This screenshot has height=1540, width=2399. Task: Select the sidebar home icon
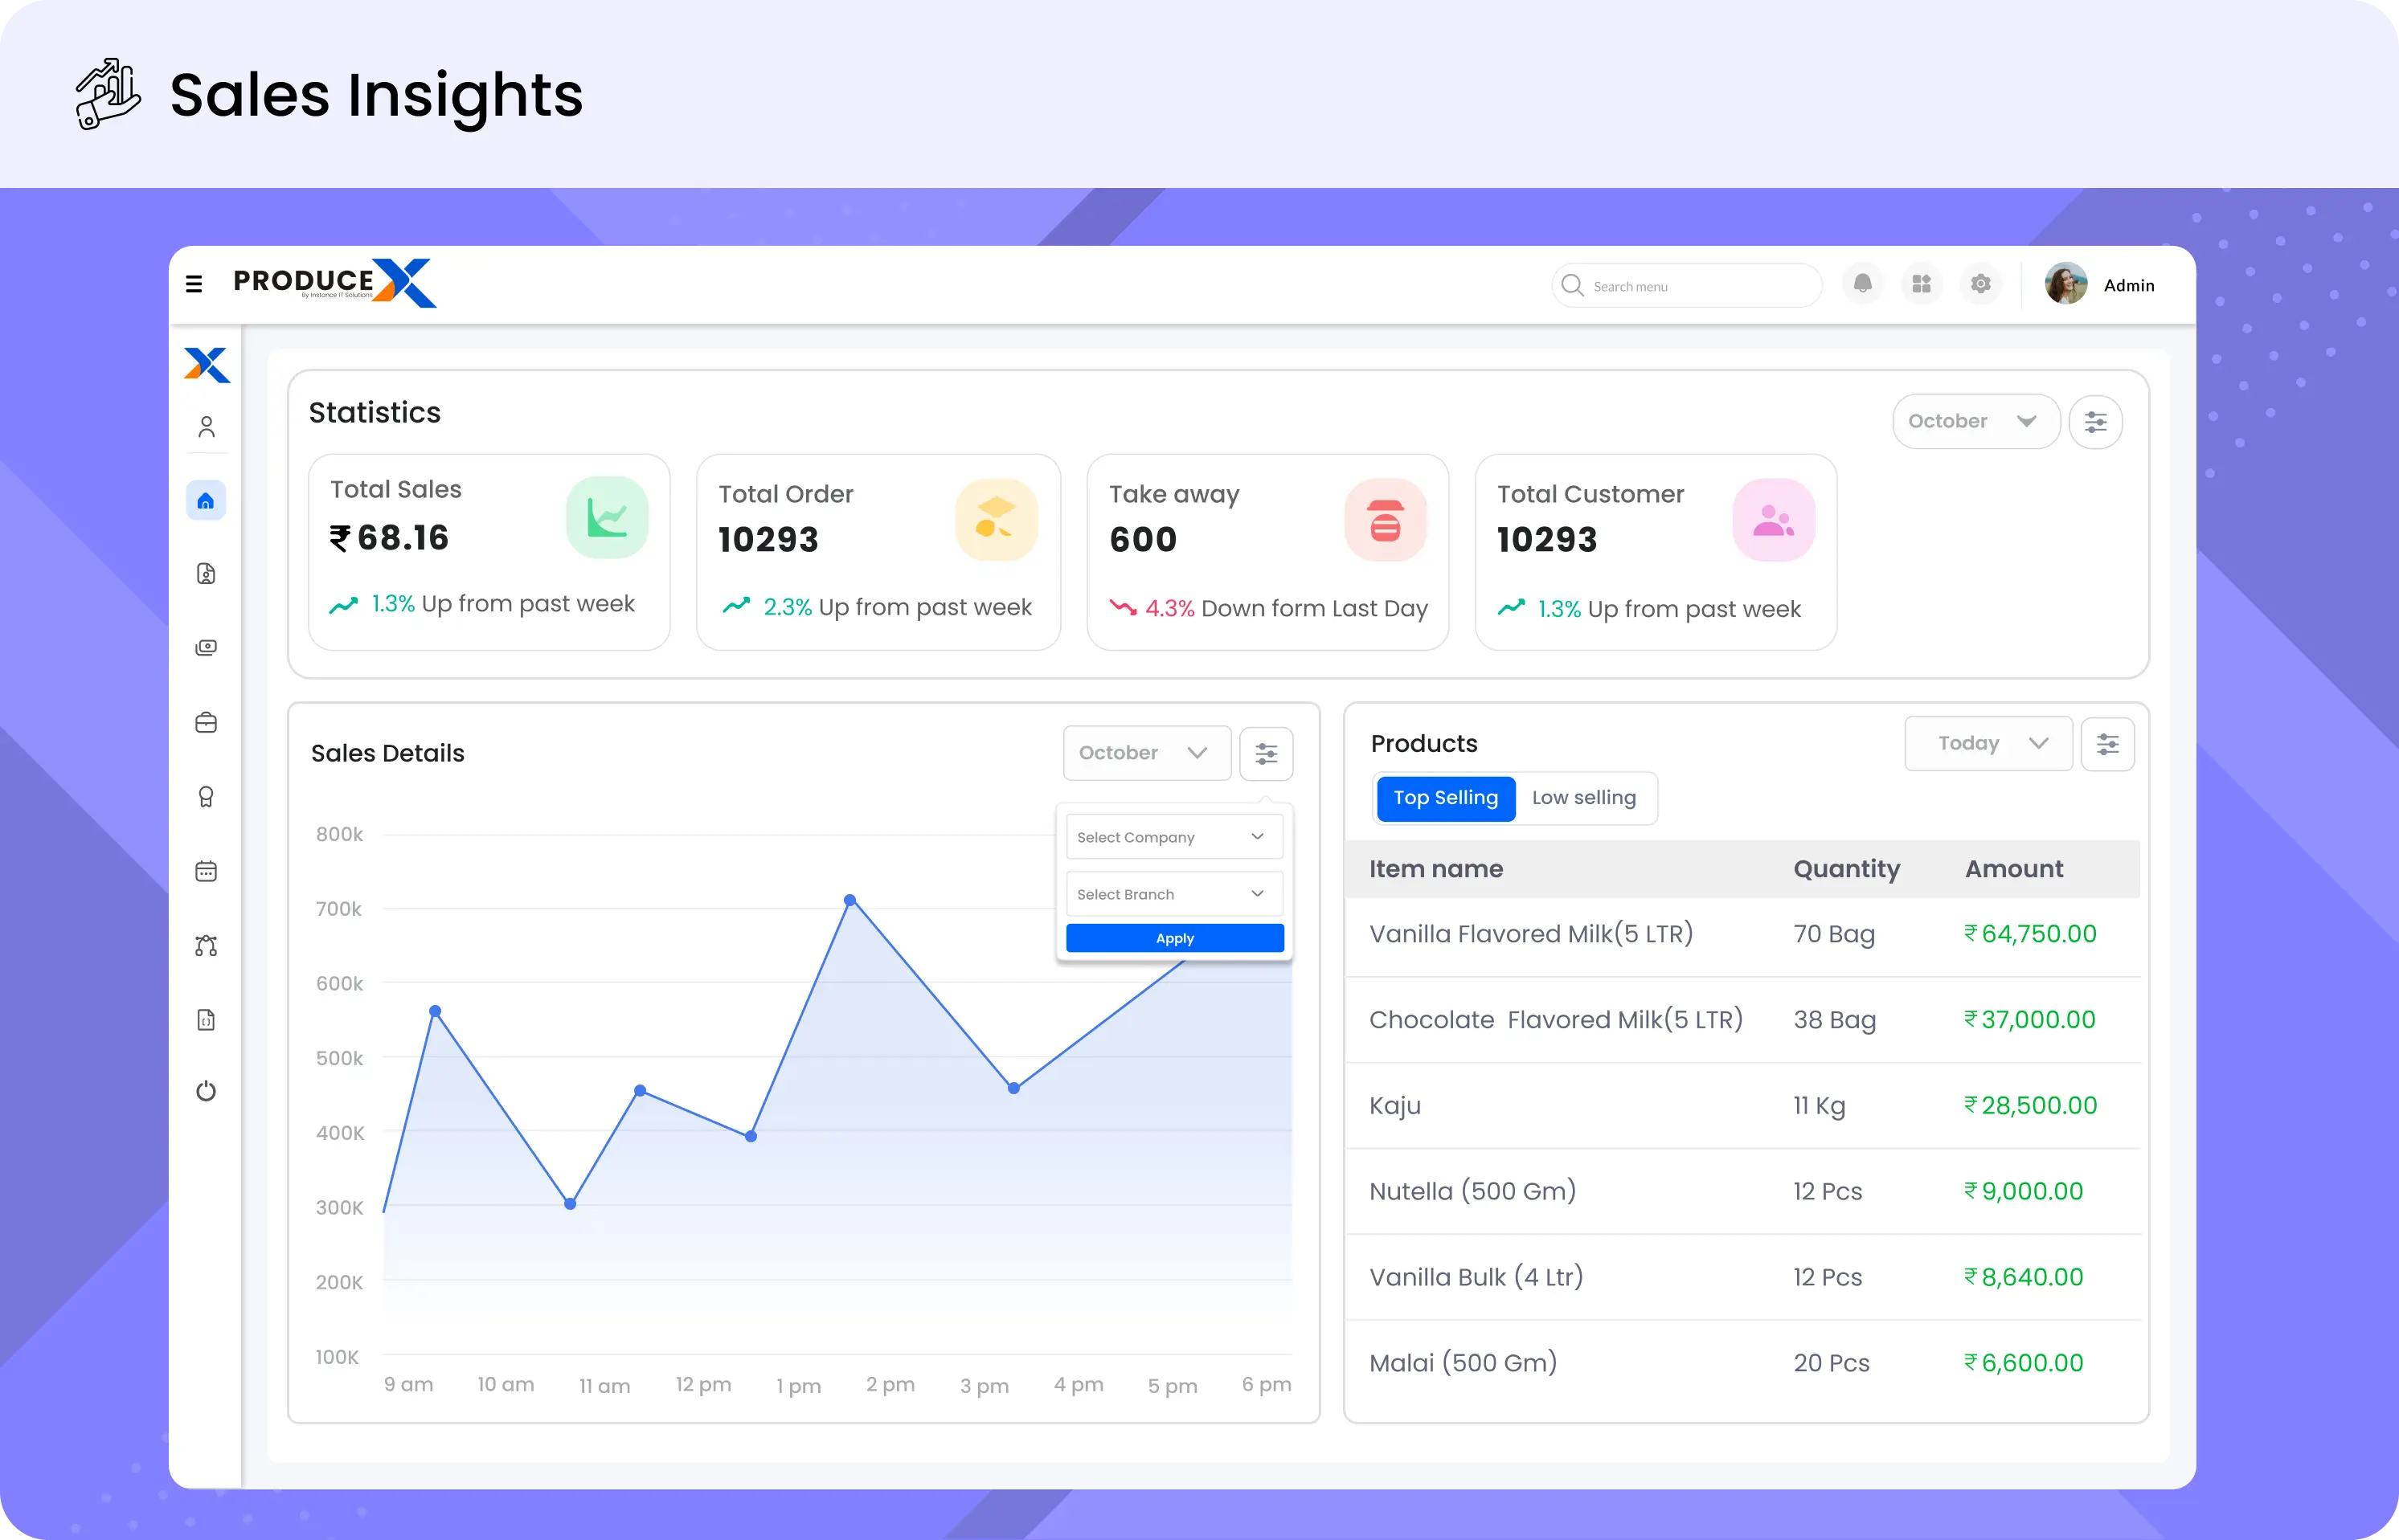click(x=206, y=500)
